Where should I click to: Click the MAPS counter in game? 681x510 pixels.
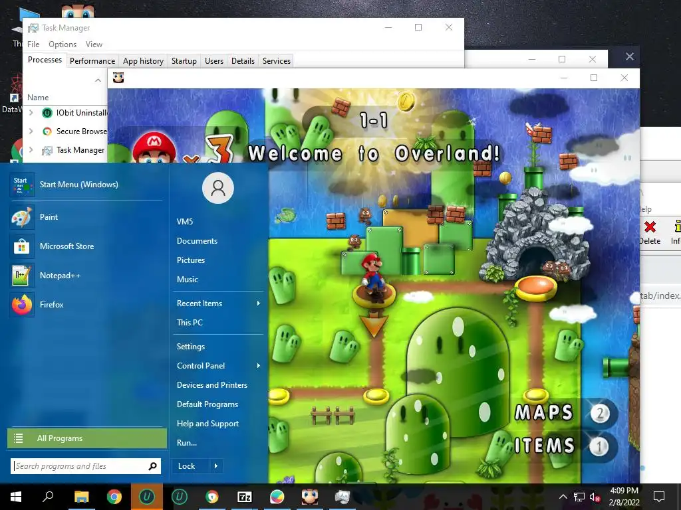(x=600, y=413)
